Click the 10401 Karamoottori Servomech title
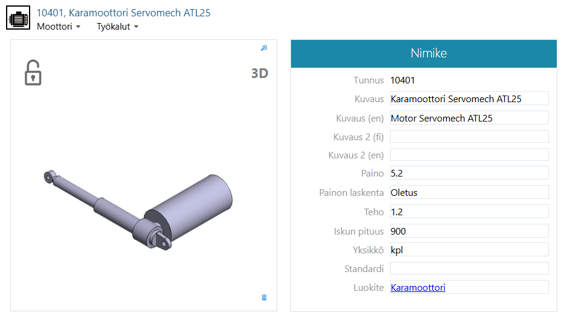Viewport: 567px width, 318px height. pyautogui.click(x=124, y=13)
